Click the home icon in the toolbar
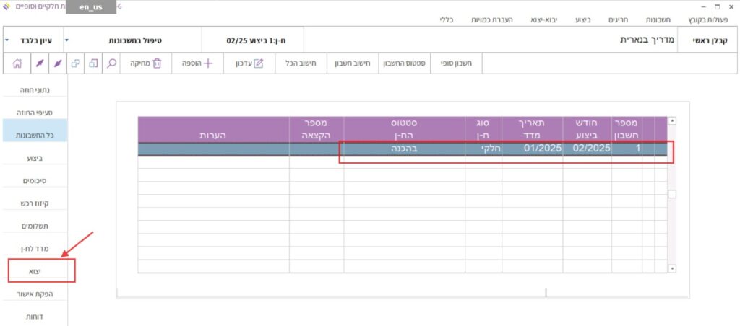The height and width of the screenshot is (326, 740). click(x=17, y=63)
